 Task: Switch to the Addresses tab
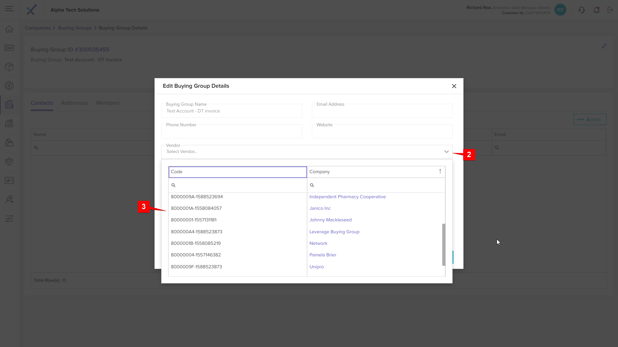pos(74,103)
